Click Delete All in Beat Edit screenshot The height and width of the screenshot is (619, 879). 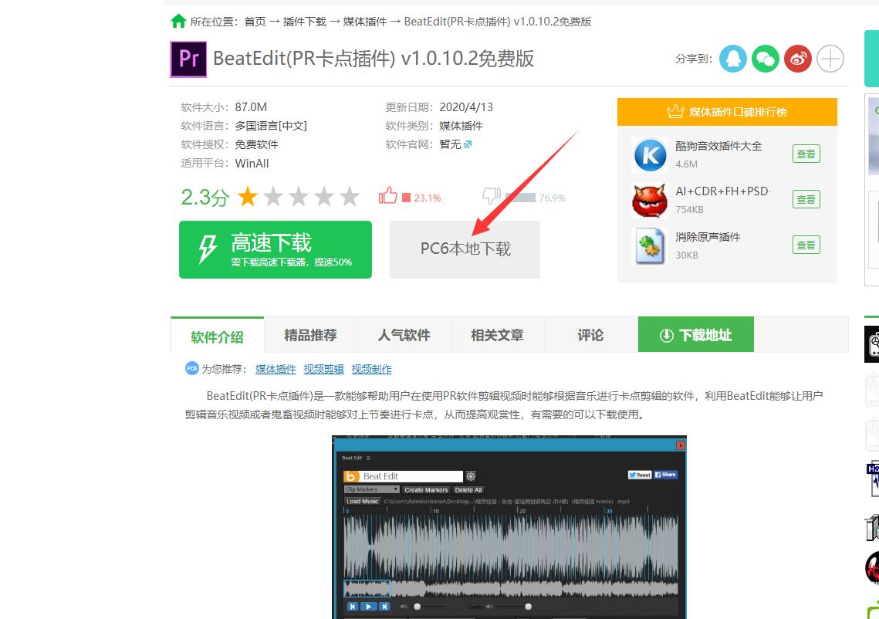coord(468,489)
